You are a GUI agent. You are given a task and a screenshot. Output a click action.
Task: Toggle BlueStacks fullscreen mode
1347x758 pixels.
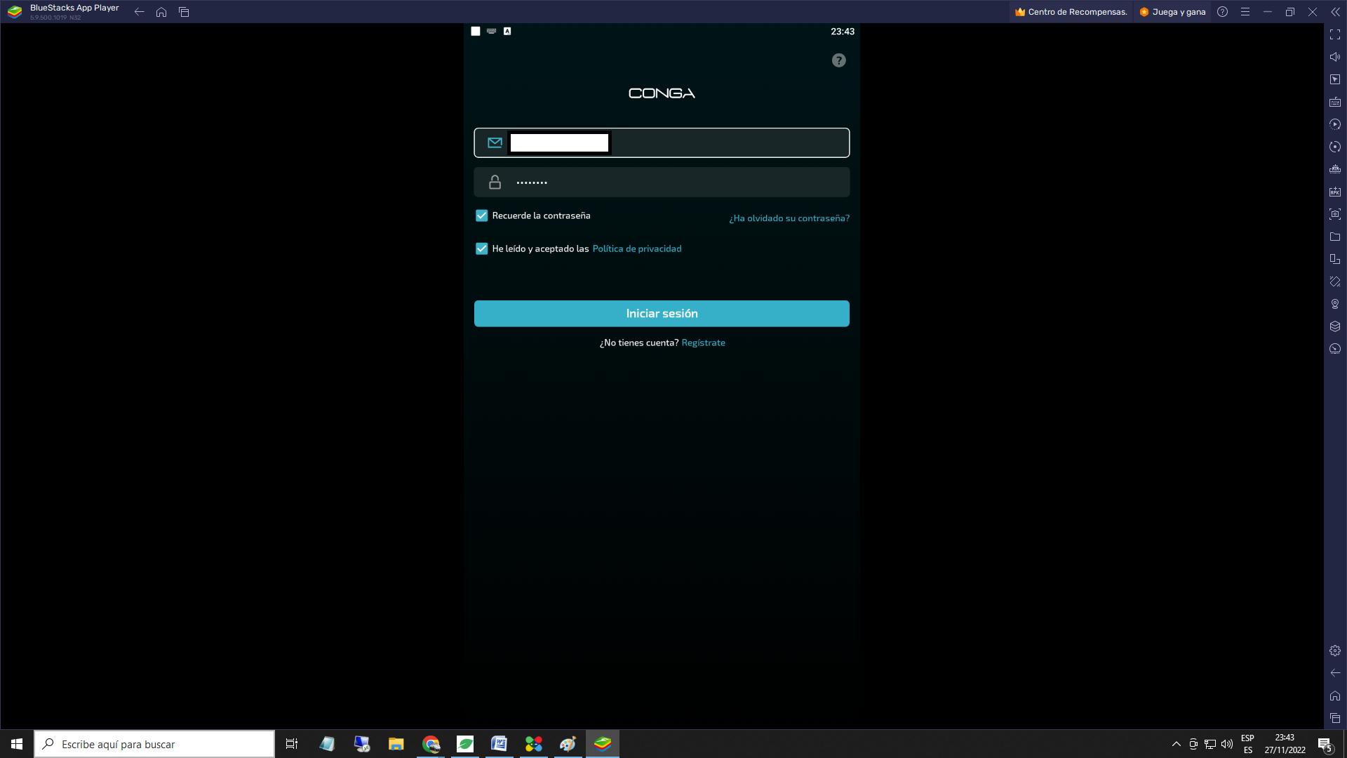point(1335,34)
